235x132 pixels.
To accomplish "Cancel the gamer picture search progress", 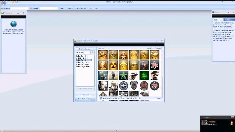I will pos(158,98).
